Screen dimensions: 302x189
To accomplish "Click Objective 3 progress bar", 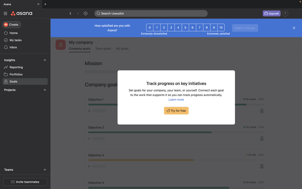I will pyautogui.click(x=176, y=160).
